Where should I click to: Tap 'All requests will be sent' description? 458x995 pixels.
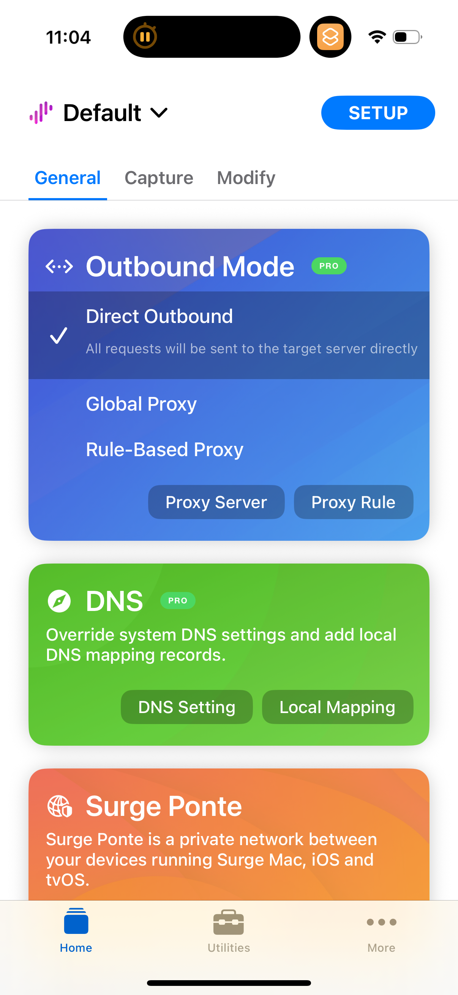pos(252,349)
